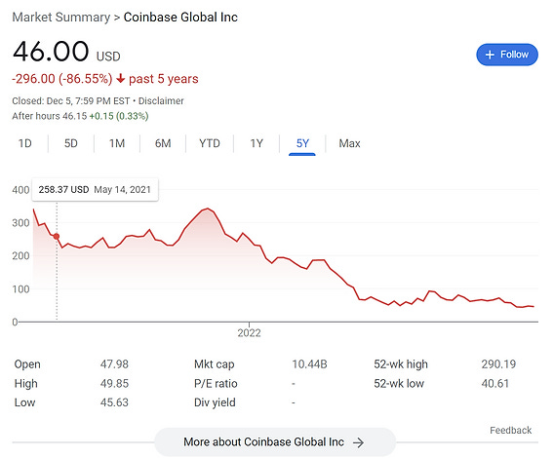Viewport: 553px width, 458px height.
Task: Click the red down arrow next to -86.55%
Action: (x=121, y=78)
